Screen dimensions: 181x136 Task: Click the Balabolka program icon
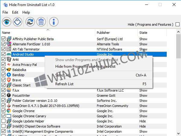point(9,70)
